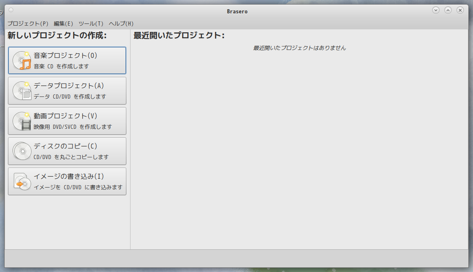Start 動画プロジェクト(V) video project
Image resolution: width=473 pixels, height=272 pixels.
pyautogui.click(x=67, y=121)
